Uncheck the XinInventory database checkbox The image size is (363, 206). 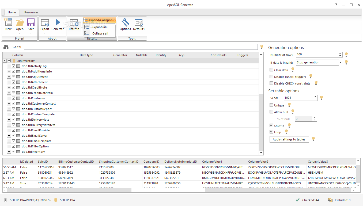click(x=9, y=61)
